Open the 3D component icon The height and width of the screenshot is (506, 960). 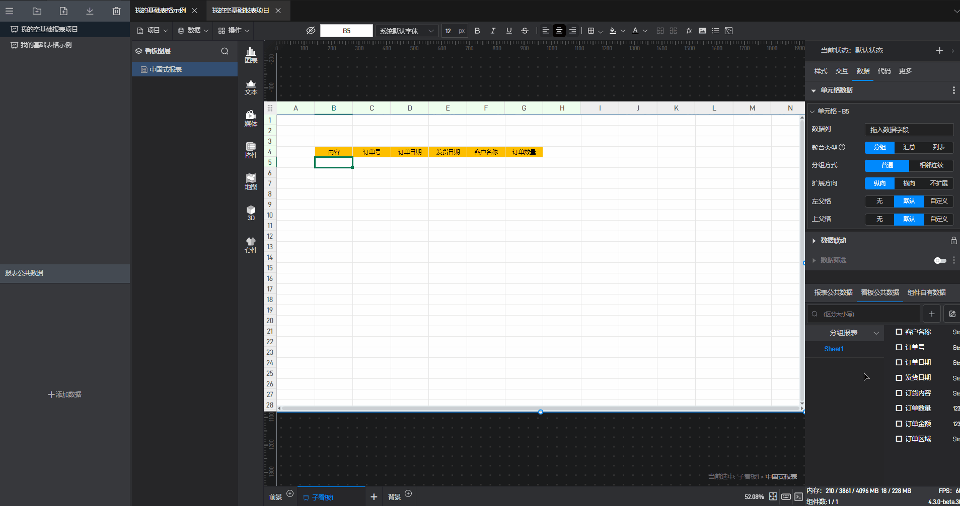tap(251, 213)
